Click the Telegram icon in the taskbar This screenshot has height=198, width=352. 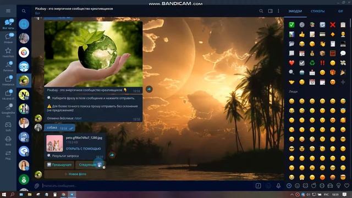(72, 194)
